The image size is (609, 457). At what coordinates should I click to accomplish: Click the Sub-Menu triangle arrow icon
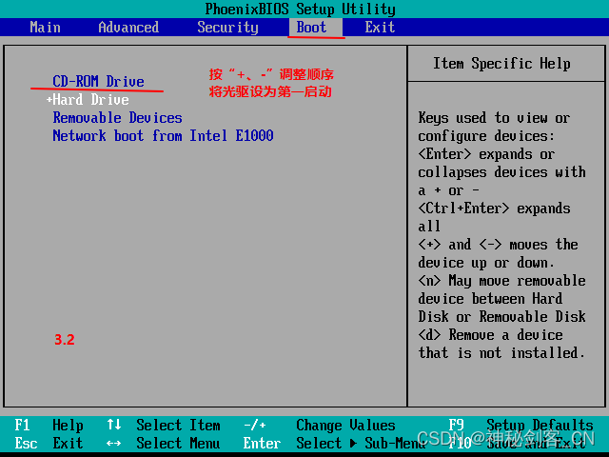[353, 443]
